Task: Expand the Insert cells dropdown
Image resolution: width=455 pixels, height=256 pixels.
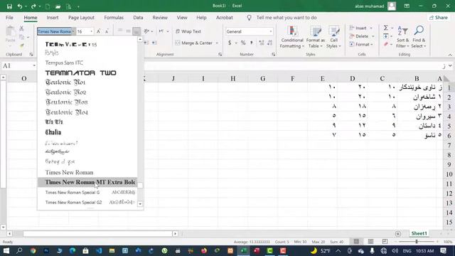Action: point(371,28)
